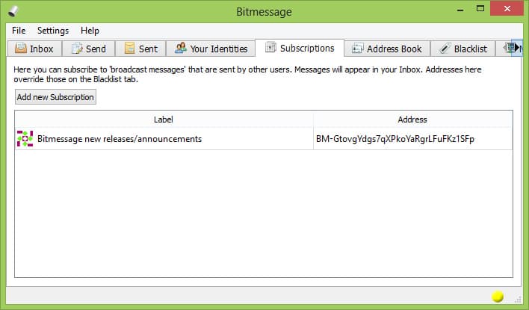This screenshot has width=529, height=310.
Task: Open the File menu
Action: [19, 31]
